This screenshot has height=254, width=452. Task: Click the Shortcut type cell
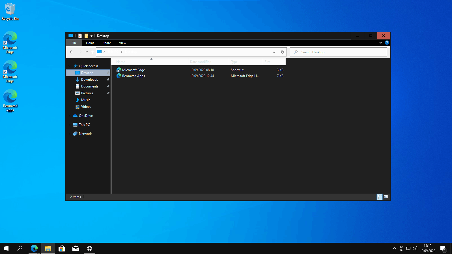[x=237, y=70]
